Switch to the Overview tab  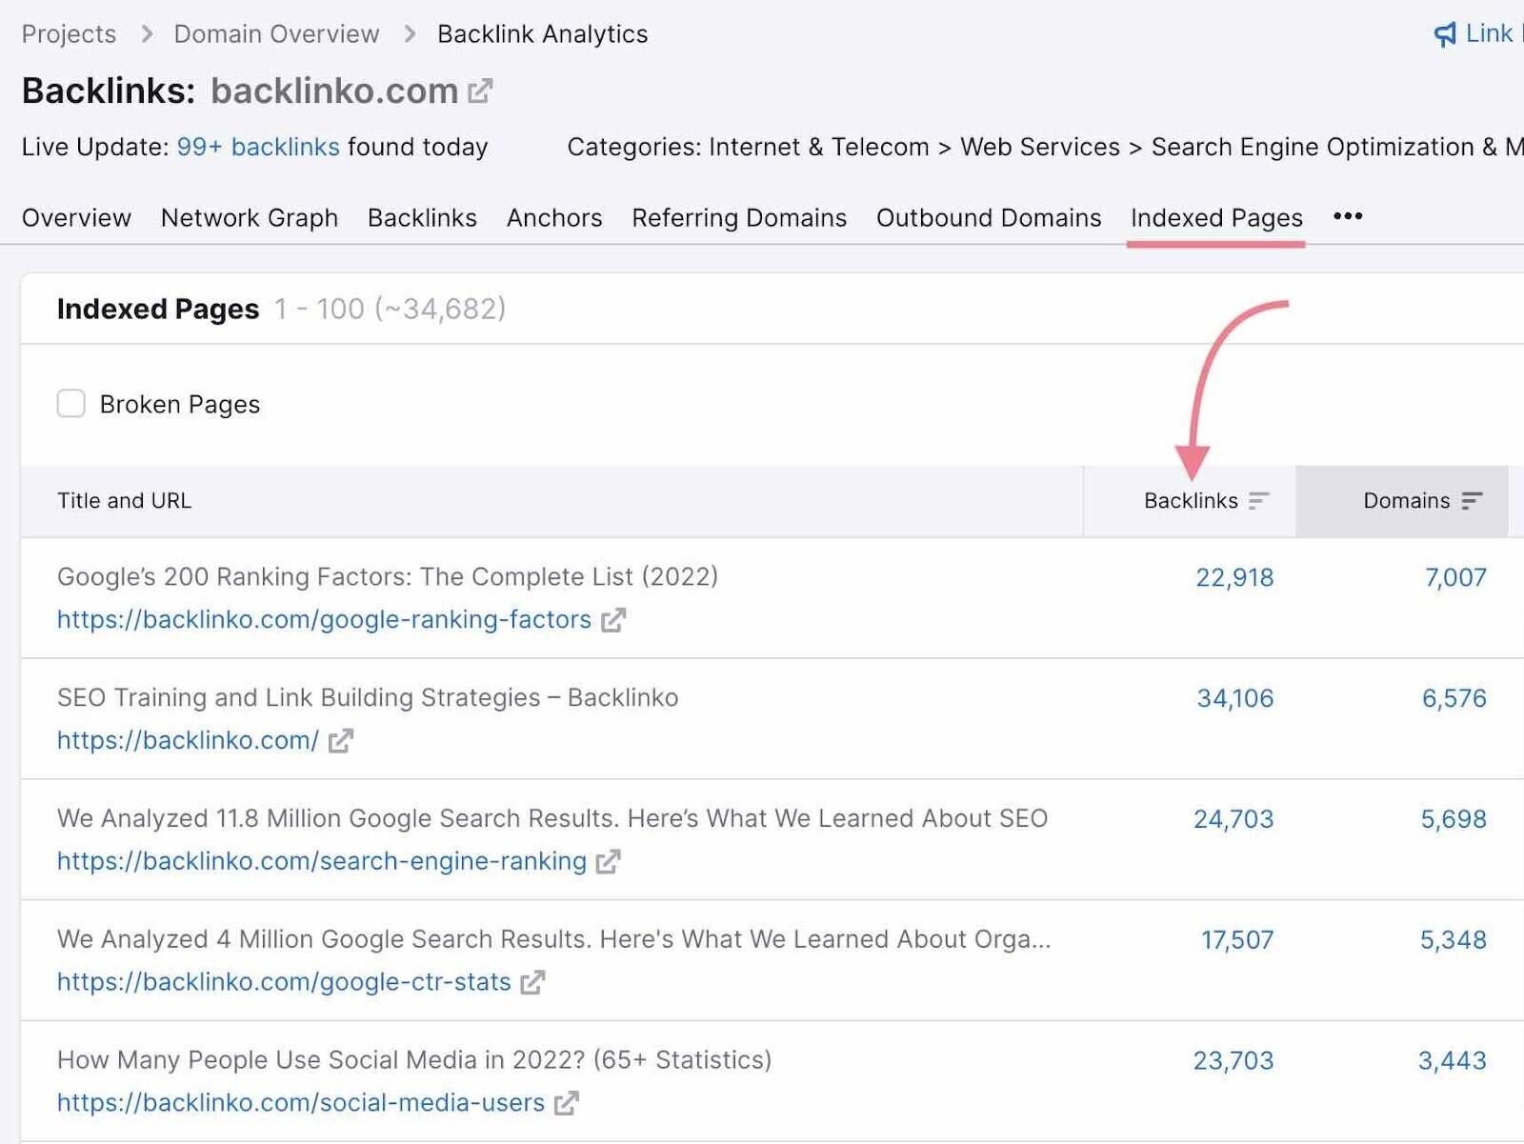76,218
